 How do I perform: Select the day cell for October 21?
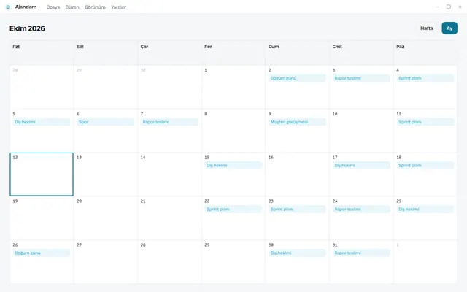pos(169,218)
